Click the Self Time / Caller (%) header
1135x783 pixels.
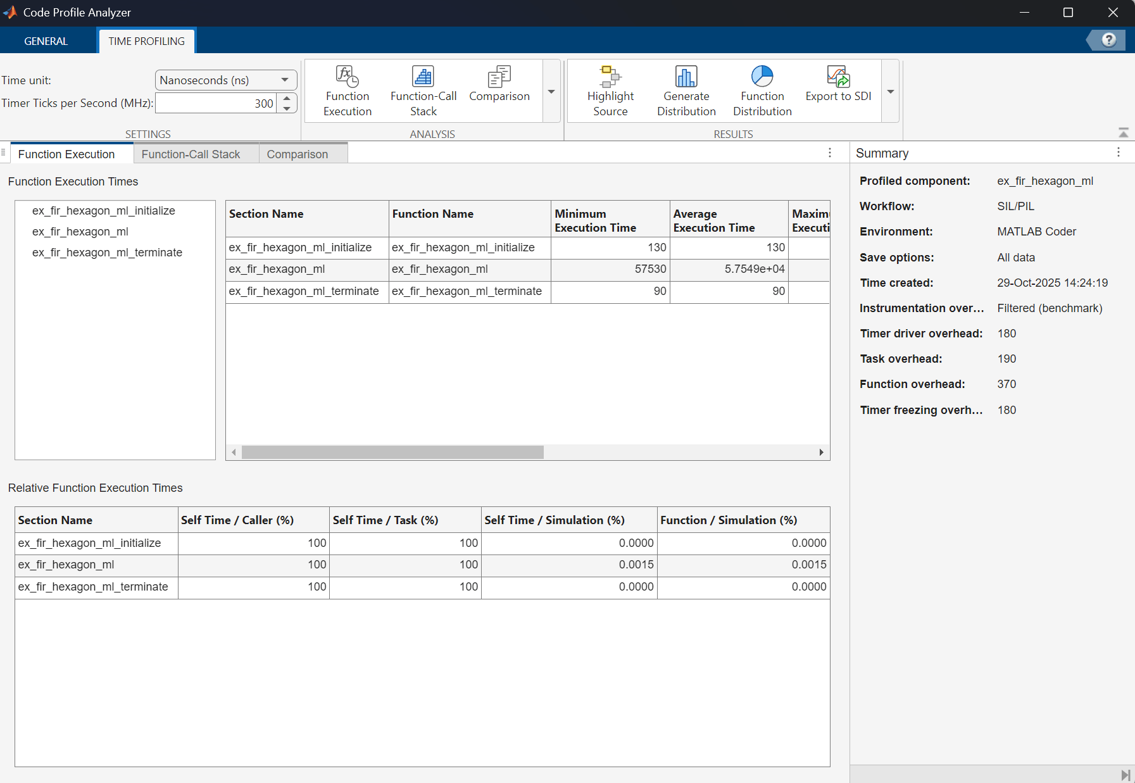(x=254, y=520)
